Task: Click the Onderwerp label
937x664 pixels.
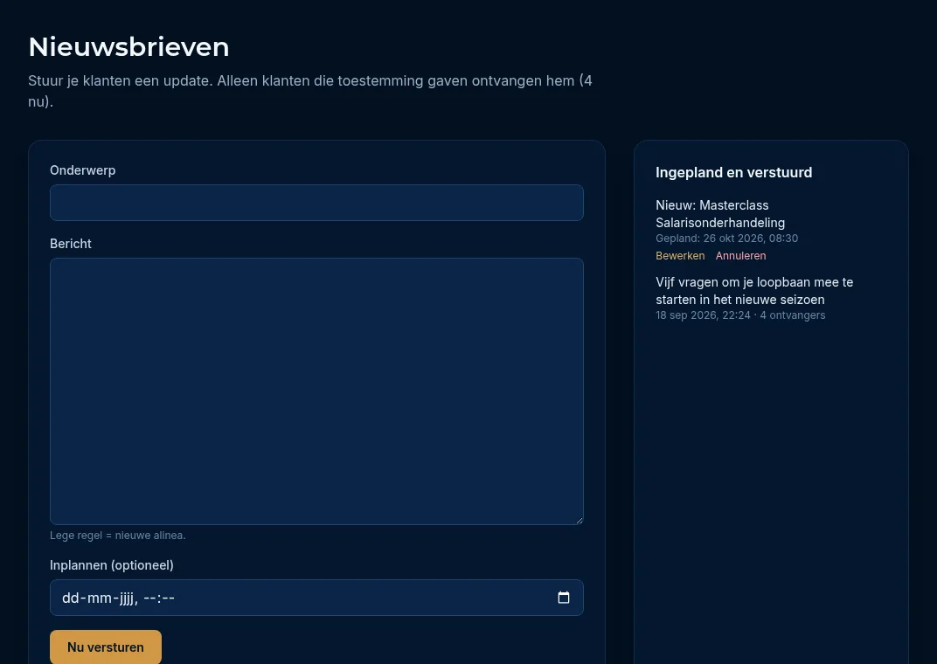Action: click(82, 170)
